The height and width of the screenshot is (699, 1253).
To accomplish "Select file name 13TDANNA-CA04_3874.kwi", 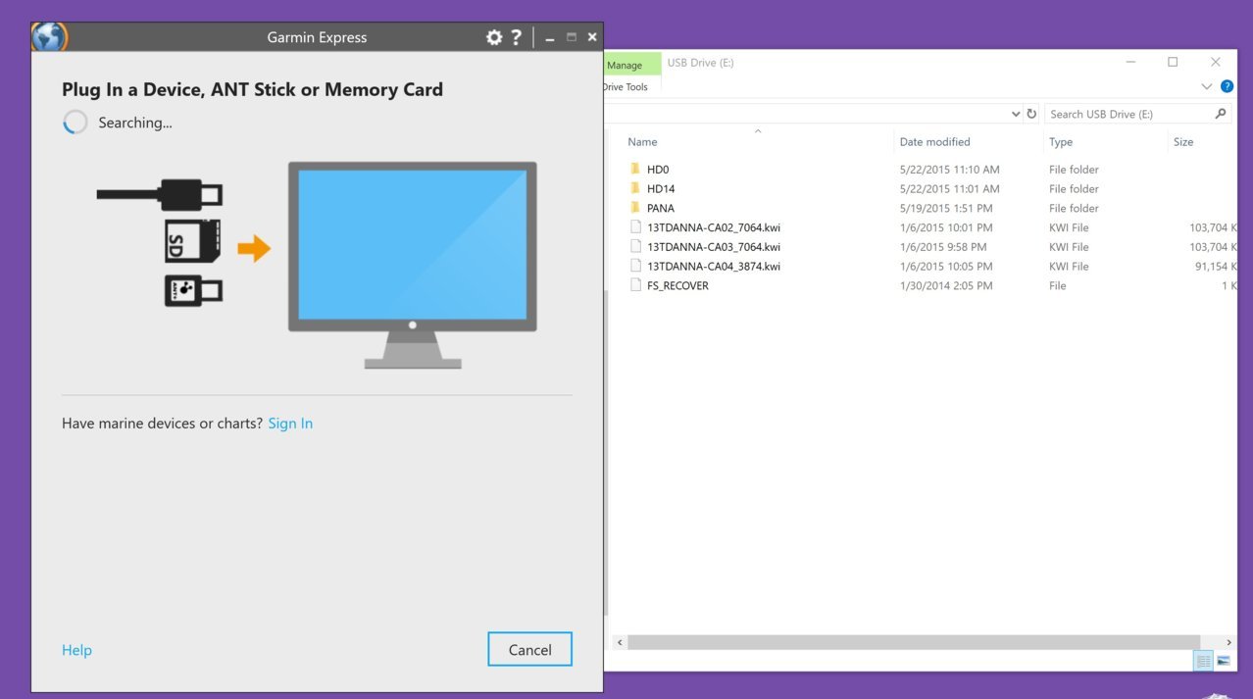I will pyautogui.click(x=714, y=266).
